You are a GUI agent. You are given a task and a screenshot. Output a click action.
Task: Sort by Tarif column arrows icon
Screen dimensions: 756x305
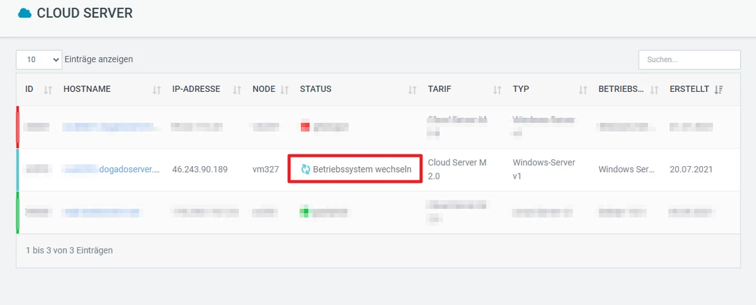(497, 90)
